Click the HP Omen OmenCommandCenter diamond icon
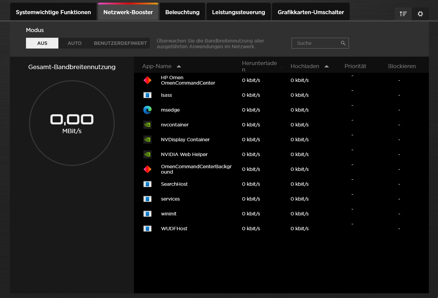 tap(147, 80)
